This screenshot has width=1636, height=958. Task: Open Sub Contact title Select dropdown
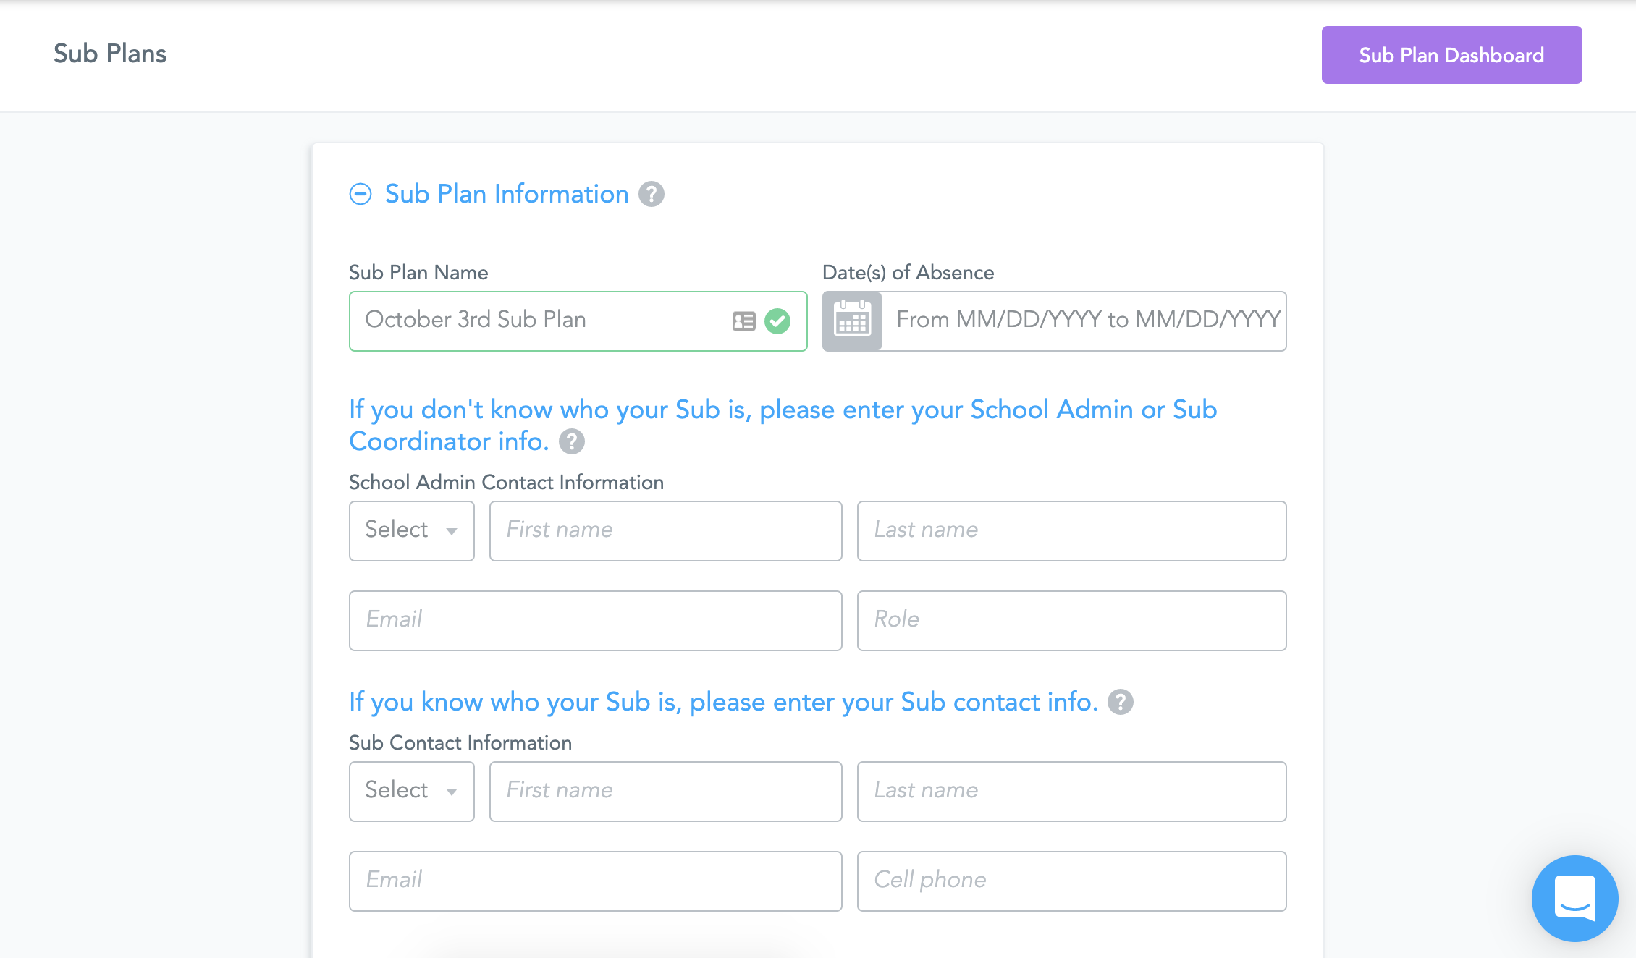(411, 791)
